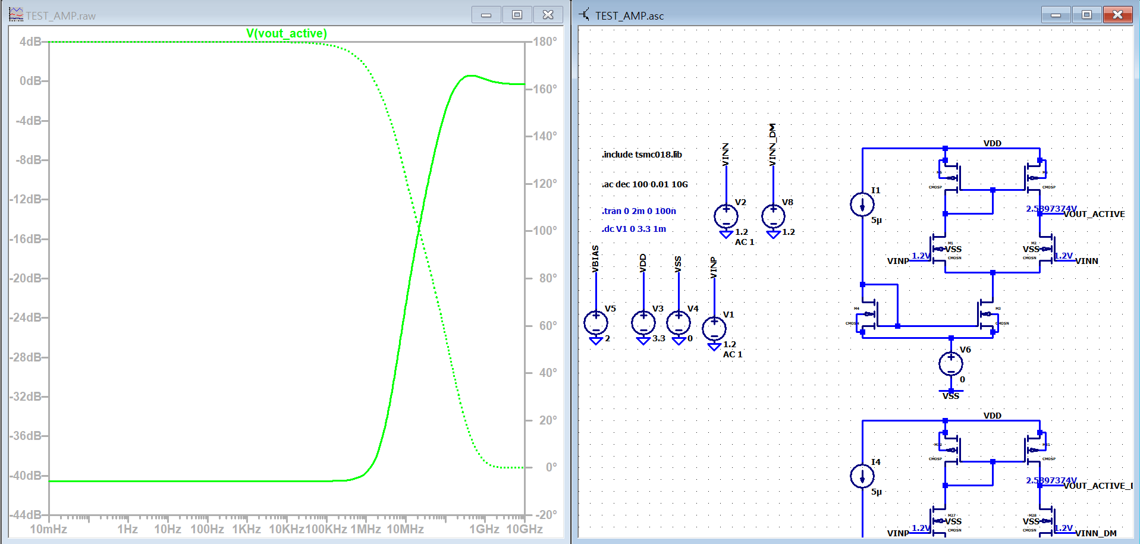Click the .tran 0 2m 0 100n directive

pos(639,211)
